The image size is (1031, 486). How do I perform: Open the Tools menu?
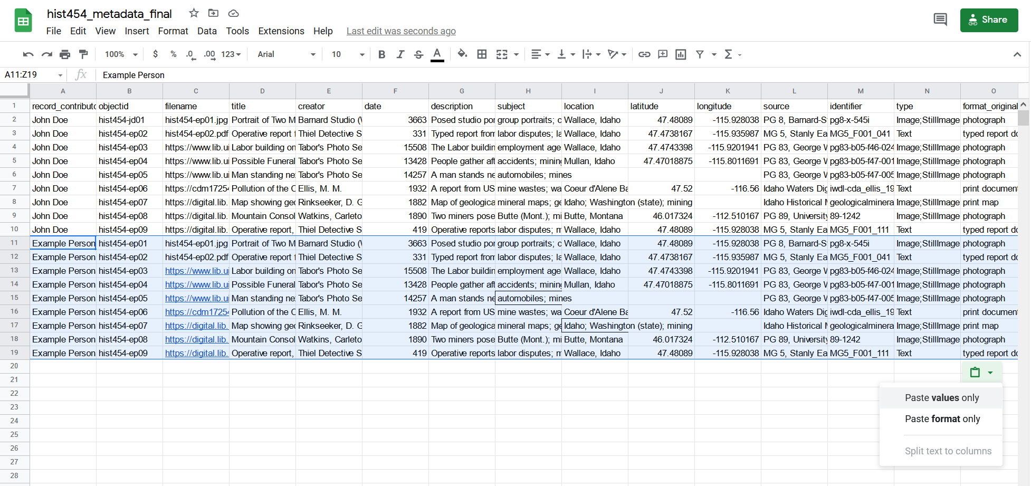(x=237, y=31)
